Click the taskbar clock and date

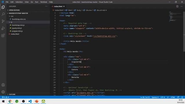[180, 101]
